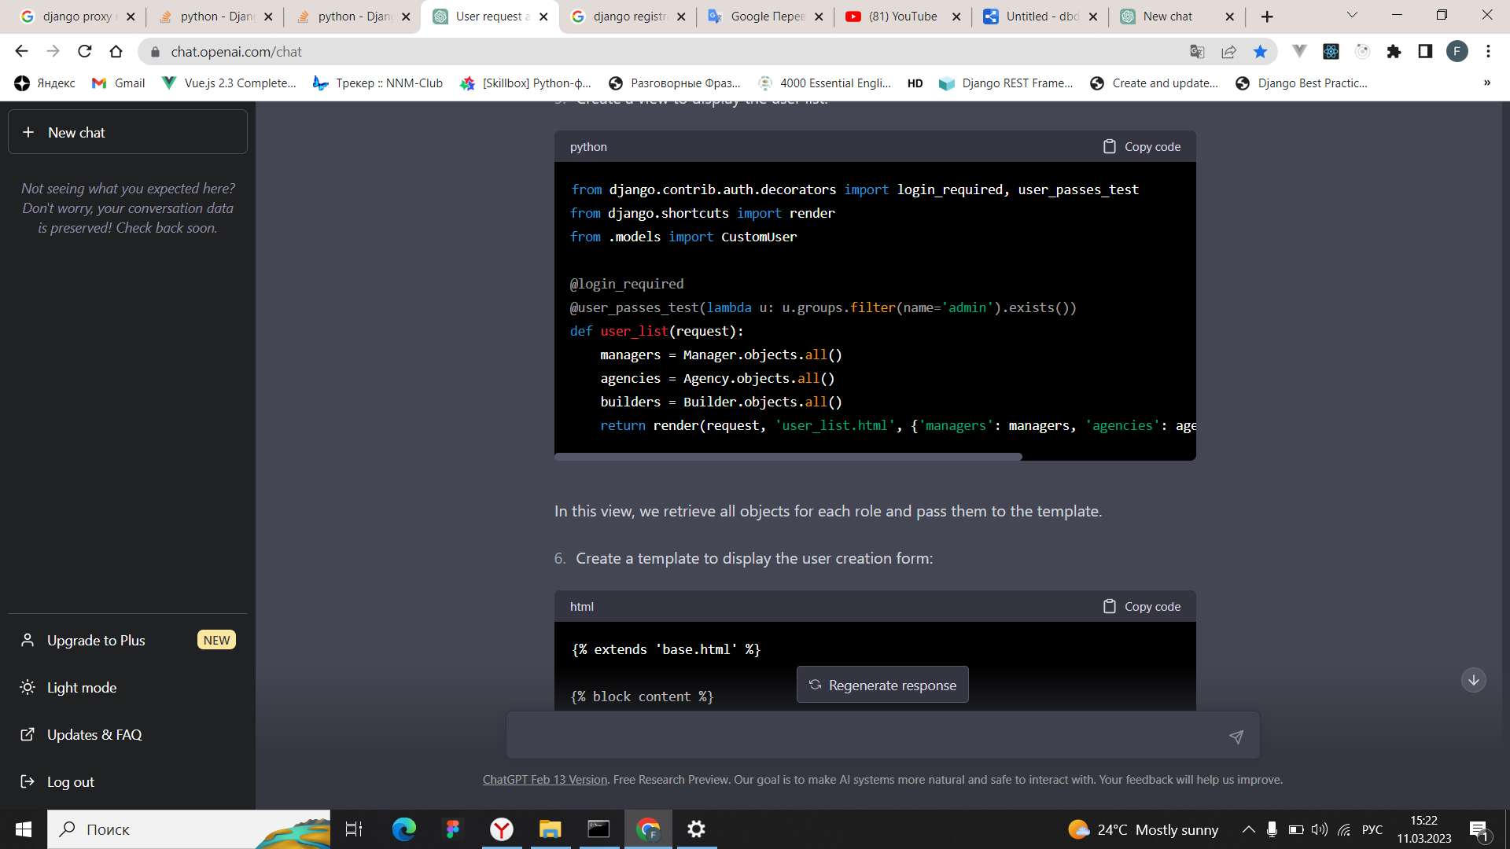This screenshot has height=849, width=1510.
Task: Click the chat message input field
Action: 865,737
